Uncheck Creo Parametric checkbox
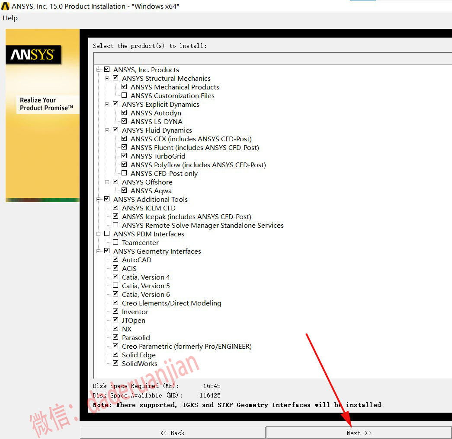The image size is (452, 439). click(x=115, y=346)
